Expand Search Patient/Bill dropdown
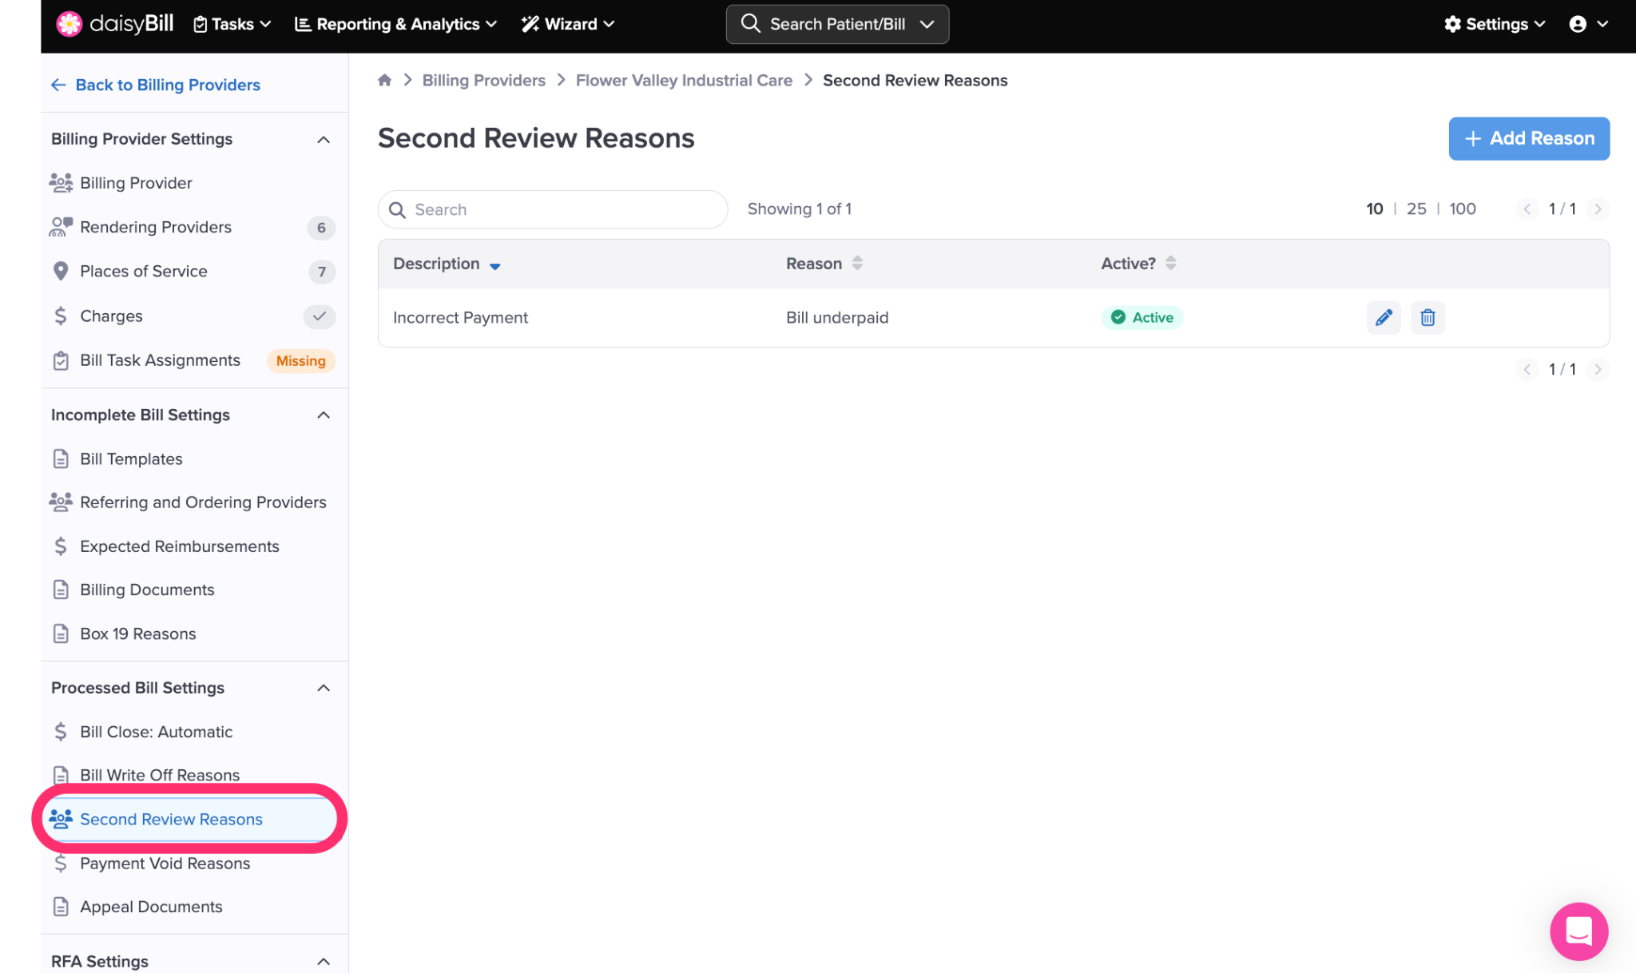Image resolution: width=1636 pixels, height=973 pixels. 927,24
